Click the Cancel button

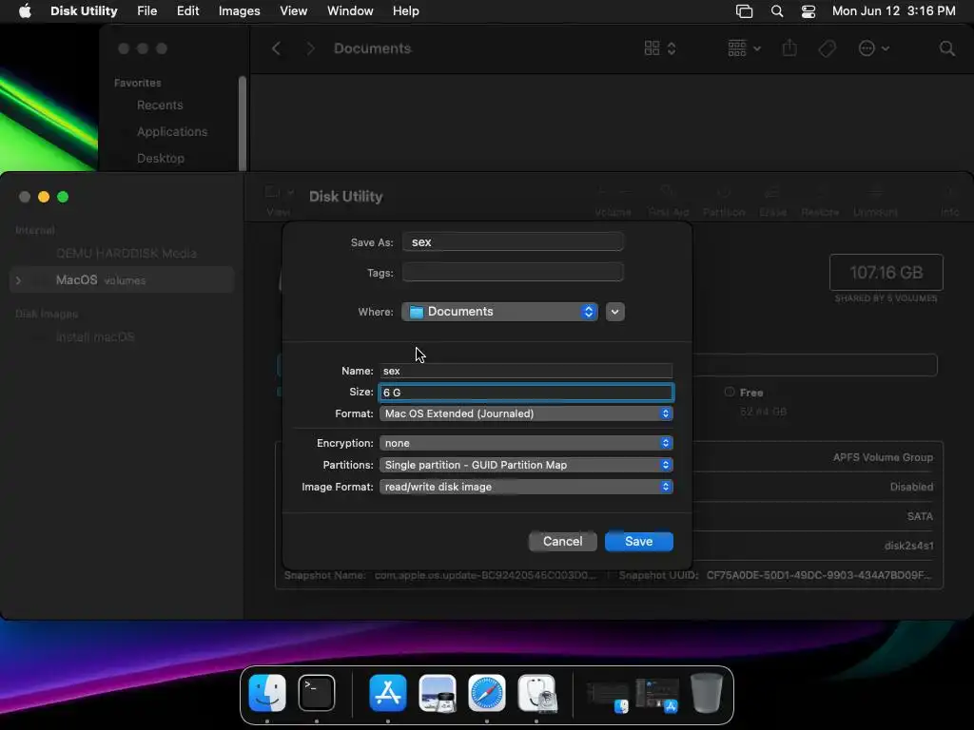click(x=563, y=541)
